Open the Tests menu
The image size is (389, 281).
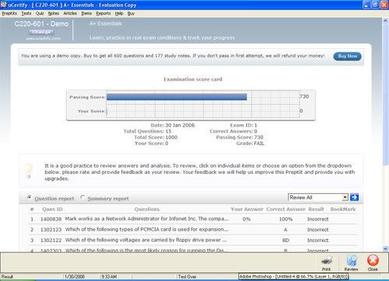tap(26, 13)
